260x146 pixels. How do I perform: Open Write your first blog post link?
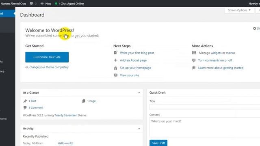pos(137,53)
